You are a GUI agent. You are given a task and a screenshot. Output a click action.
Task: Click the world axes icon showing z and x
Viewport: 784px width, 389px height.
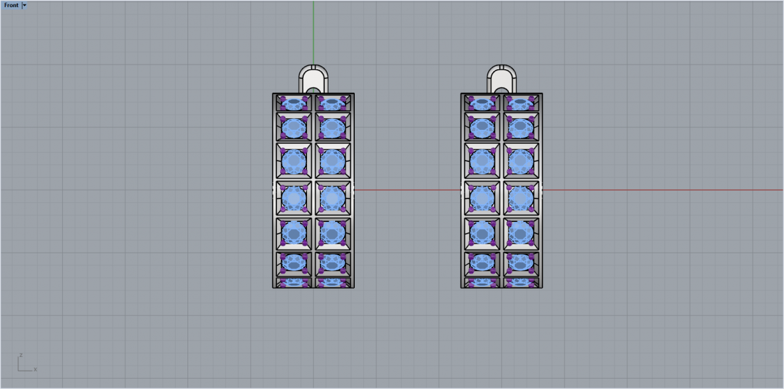point(27,364)
